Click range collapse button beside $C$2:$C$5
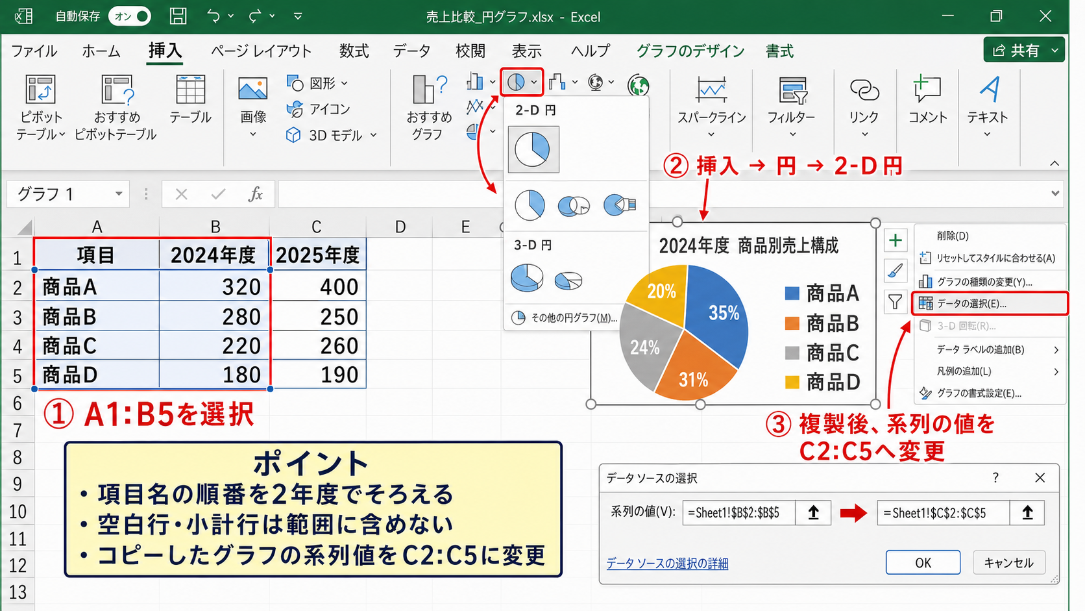Image resolution: width=1085 pixels, height=611 pixels. (x=1027, y=512)
